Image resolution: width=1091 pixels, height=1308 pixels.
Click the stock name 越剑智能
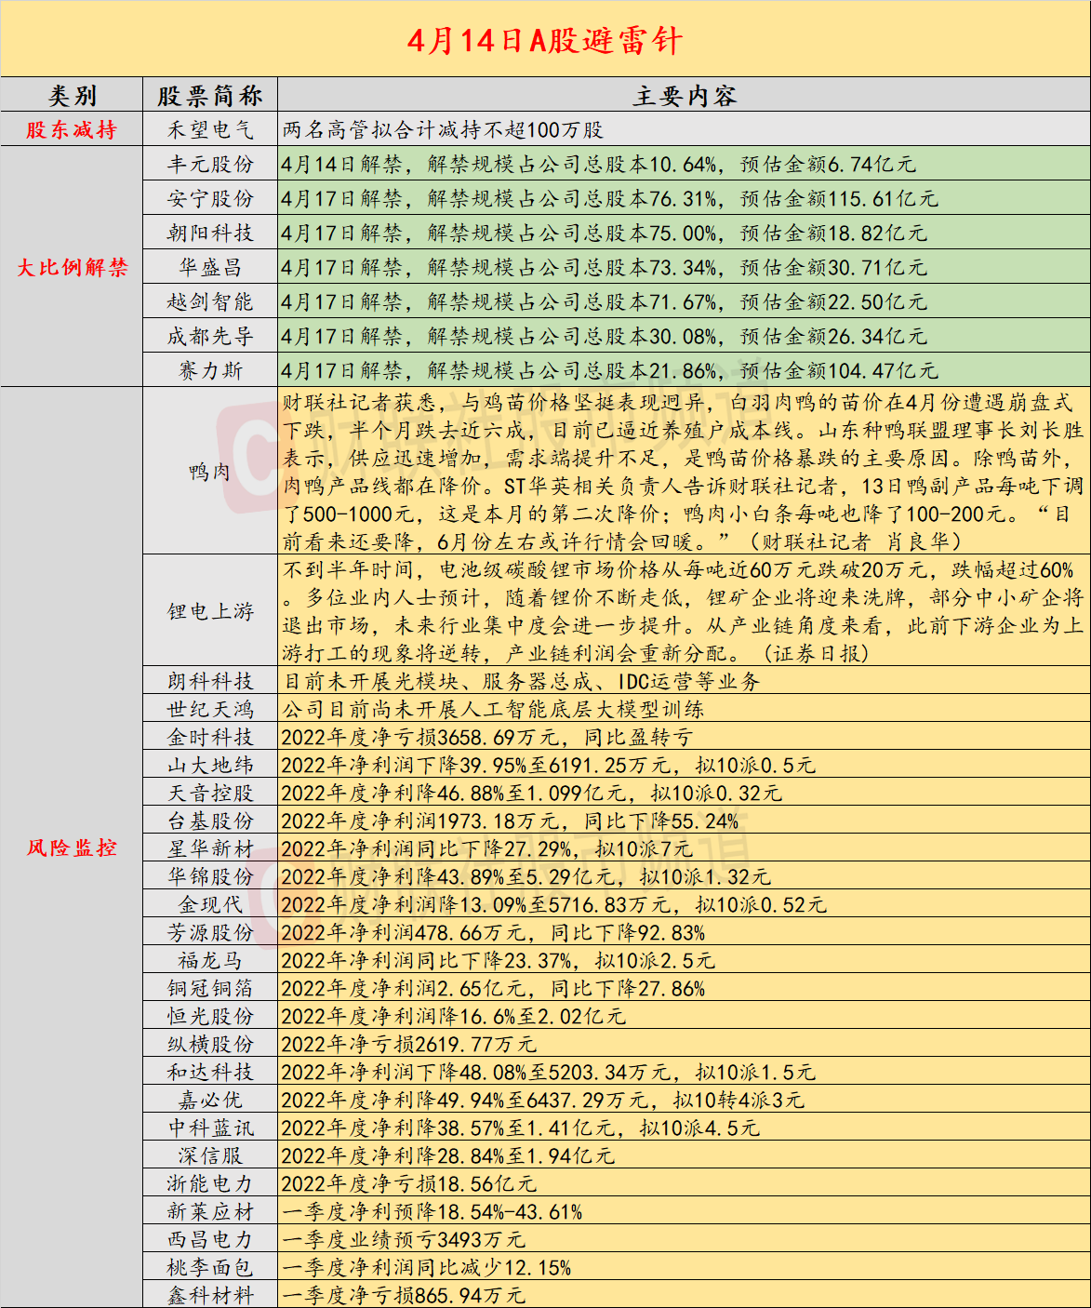point(210,302)
